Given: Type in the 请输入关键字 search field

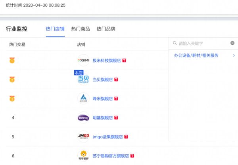Looking at the screenshot, I should click(203, 43).
